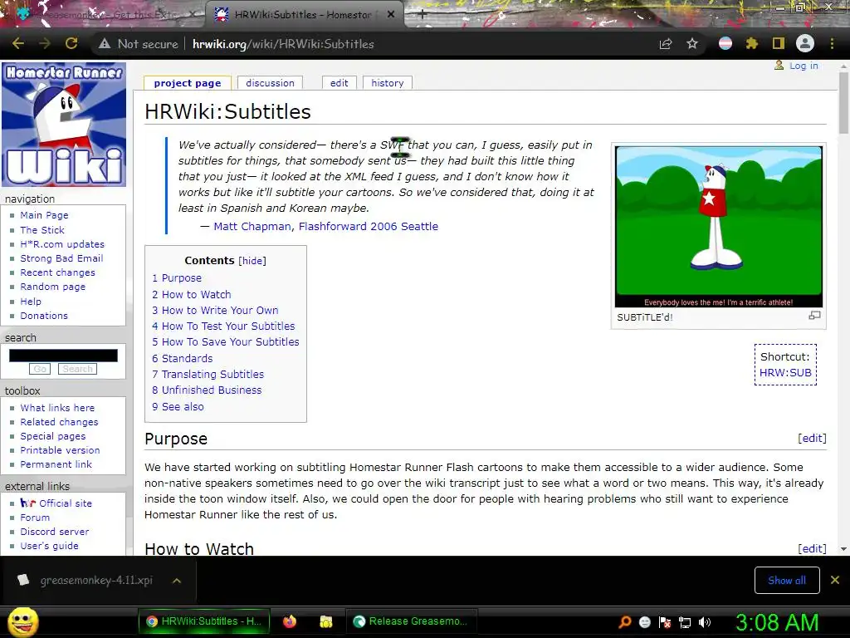Open the discussion tab
This screenshot has height=638, width=850.
[x=270, y=83]
